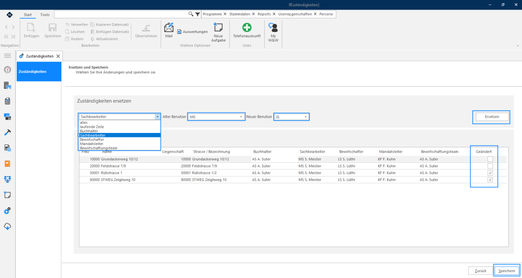Collapse the Sachbearbeiter role dropdown arrow

(x=157, y=117)
